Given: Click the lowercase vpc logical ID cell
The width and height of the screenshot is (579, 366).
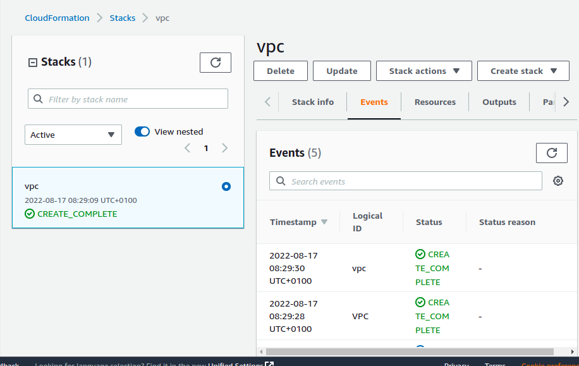Looking at the screenshot, I should (x=359, y=269).
